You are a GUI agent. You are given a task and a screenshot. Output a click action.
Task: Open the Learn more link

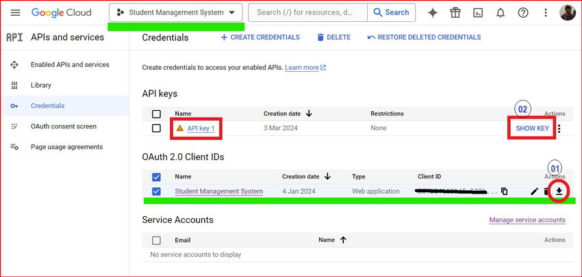[305, 68]
